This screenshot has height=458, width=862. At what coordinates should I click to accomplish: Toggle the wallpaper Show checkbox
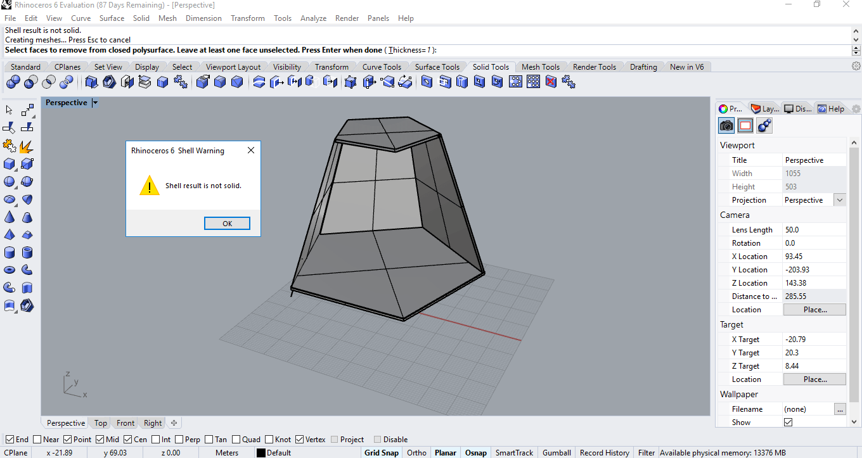coord(788,422)
